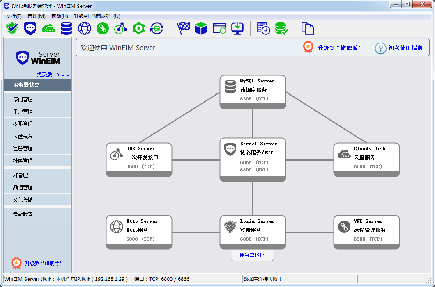The height and width of the screenshot is (287, 435).
Task: Click the green chain-link toolbar icon
Action: point(103,28)
